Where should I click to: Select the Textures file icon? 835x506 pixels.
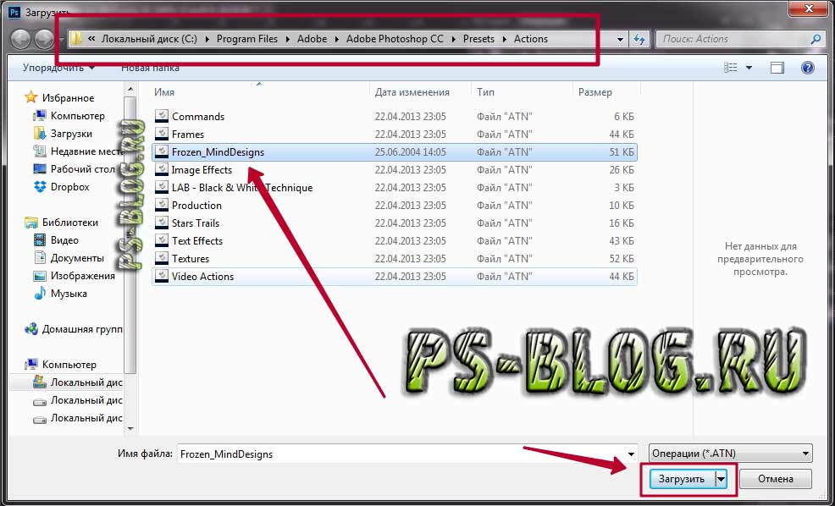pyautogui.click(x=162, y=259)
